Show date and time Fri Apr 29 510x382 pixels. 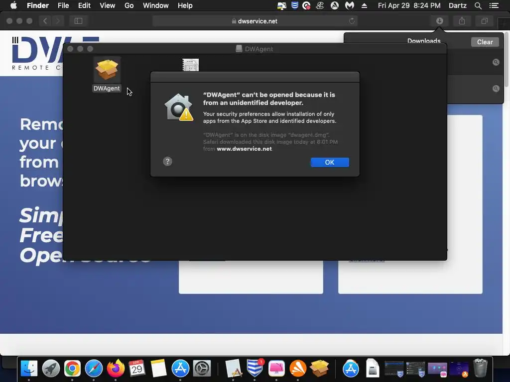pos(409,5)
